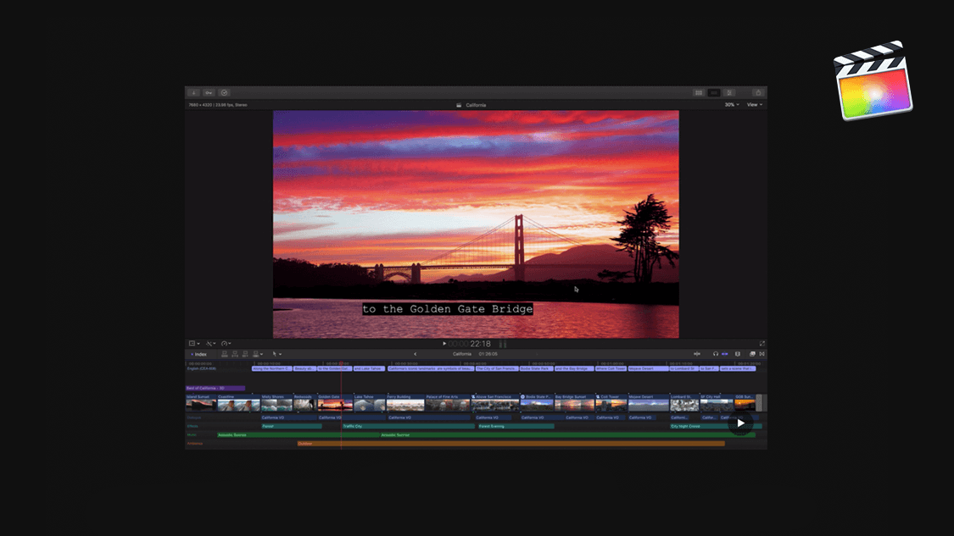The image size is (954, 536).
Task: Click the round video play overlay button
Action: pos(740,423)
